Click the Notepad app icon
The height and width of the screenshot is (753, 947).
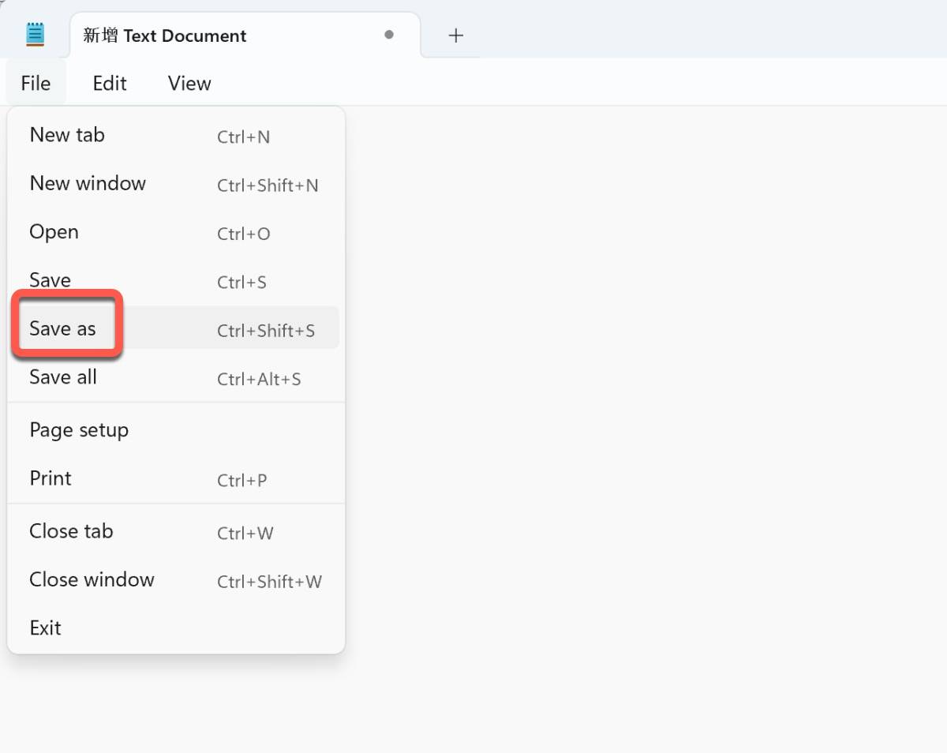point(36,35)
